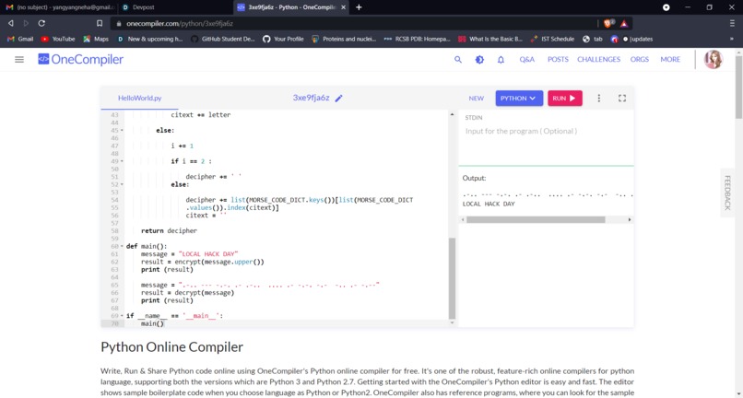The image size is (743, 398).
Task: Open the notifications bell
Action: coord(501,59)
